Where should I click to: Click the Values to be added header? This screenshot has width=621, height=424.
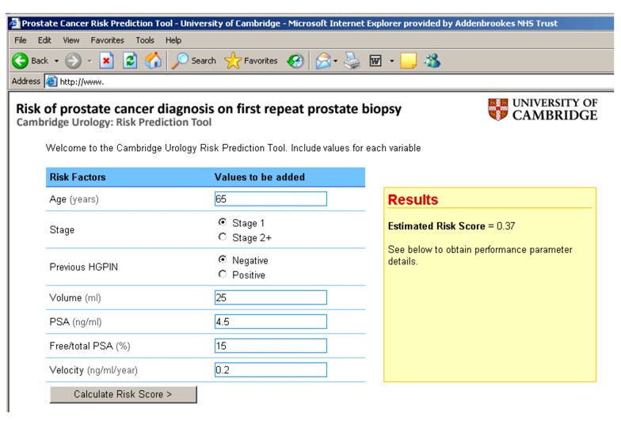(x=260, y=177)
